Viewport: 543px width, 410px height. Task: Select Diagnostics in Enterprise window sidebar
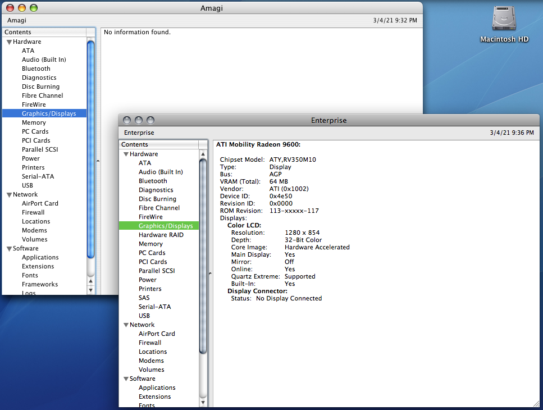(156, 190)
